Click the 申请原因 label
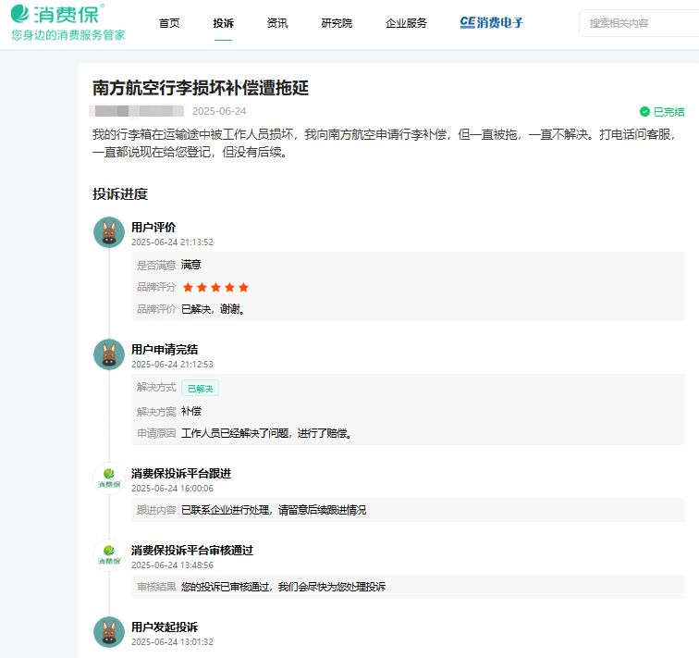The height and width of the screenshot is (658, 699). [x=156, y=433]
